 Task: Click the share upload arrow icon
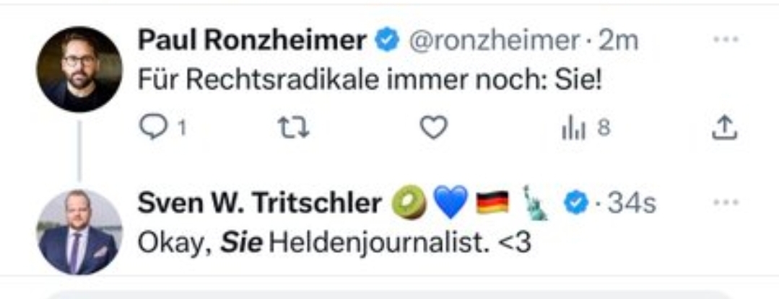coord(724,128)
